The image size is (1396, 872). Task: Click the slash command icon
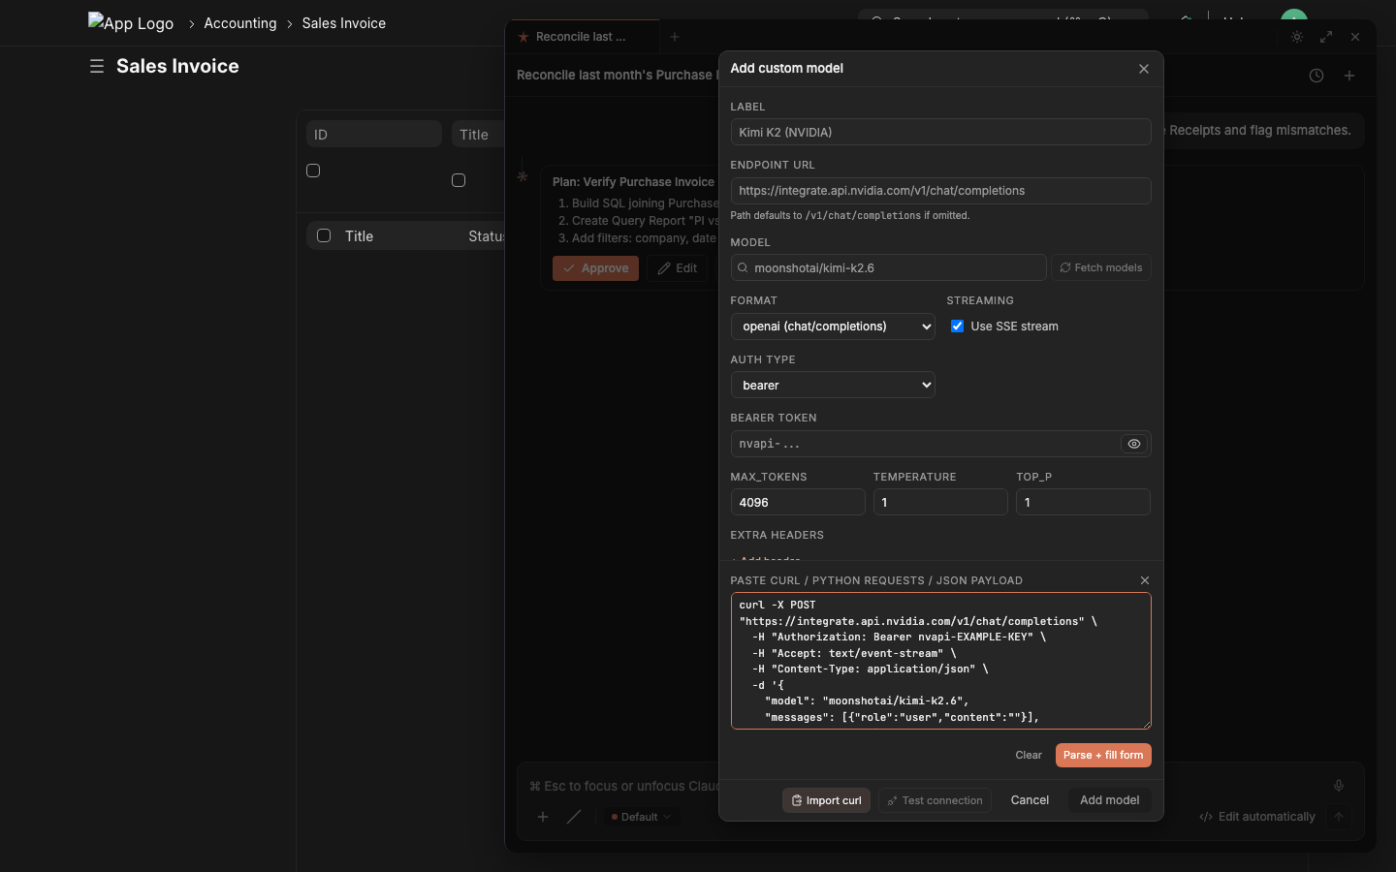point(574,817)
